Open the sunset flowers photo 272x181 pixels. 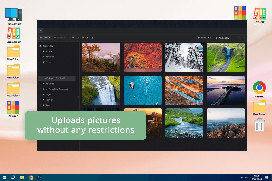pyautogui.click(x=154, y=123)
